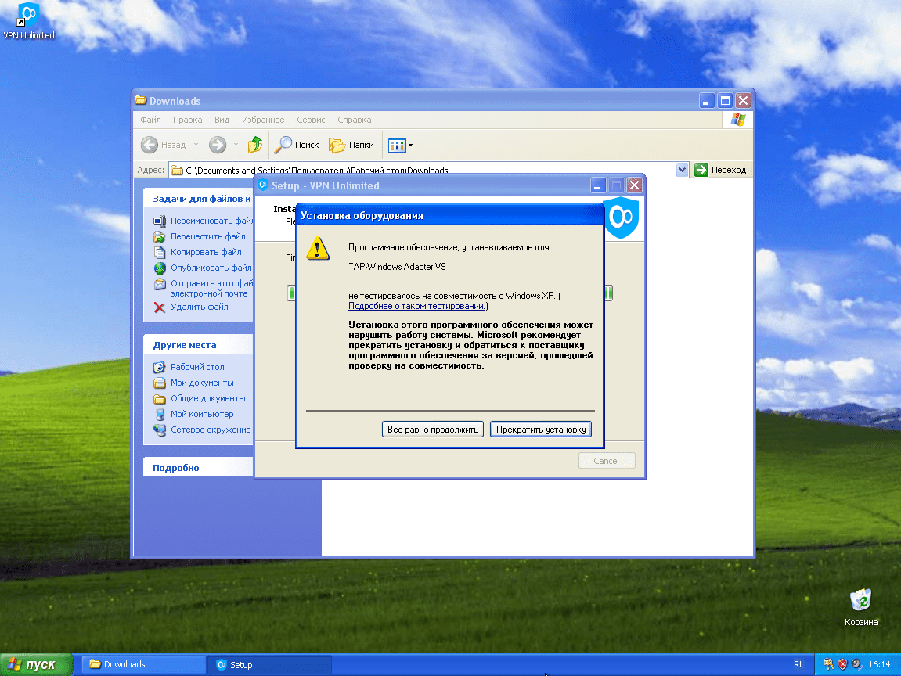Click the Назад back arrow icon
901x676 pixels.
coord(150,145)
